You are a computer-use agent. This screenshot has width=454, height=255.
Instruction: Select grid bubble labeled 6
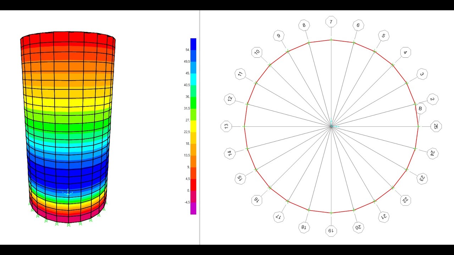pyautogui.click(x=358, y=25)
